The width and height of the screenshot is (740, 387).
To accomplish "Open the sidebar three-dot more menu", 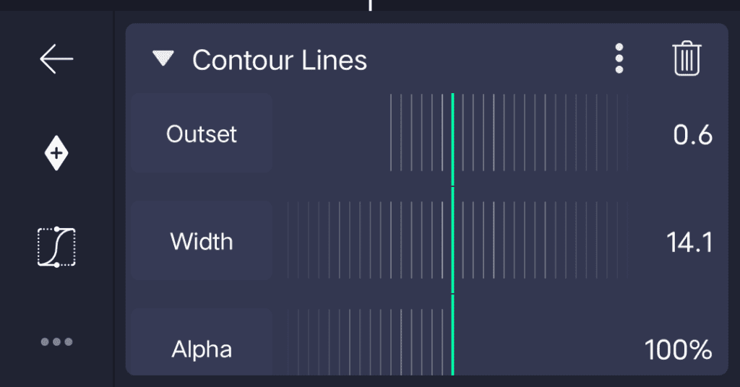I will pos(56,342).
